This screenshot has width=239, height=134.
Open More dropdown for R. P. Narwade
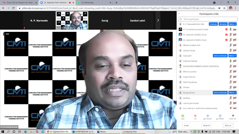coord(232,24)
